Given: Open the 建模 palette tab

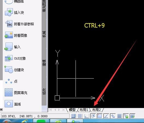Looking at the screenshot, I should (44, 63).
